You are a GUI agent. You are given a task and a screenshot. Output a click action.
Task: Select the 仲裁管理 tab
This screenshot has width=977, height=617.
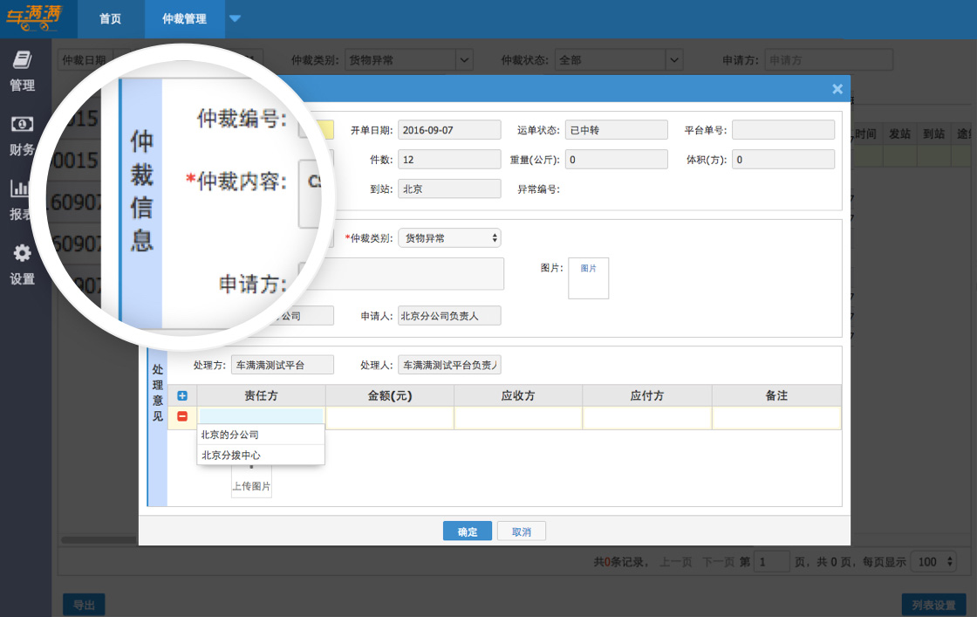184,18
